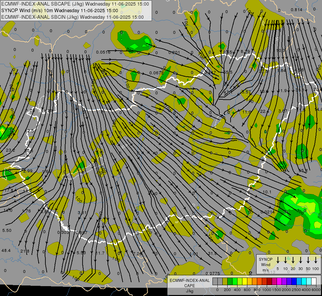
Task: Click the 0.303 CIN value on the map
Action: 63,232
